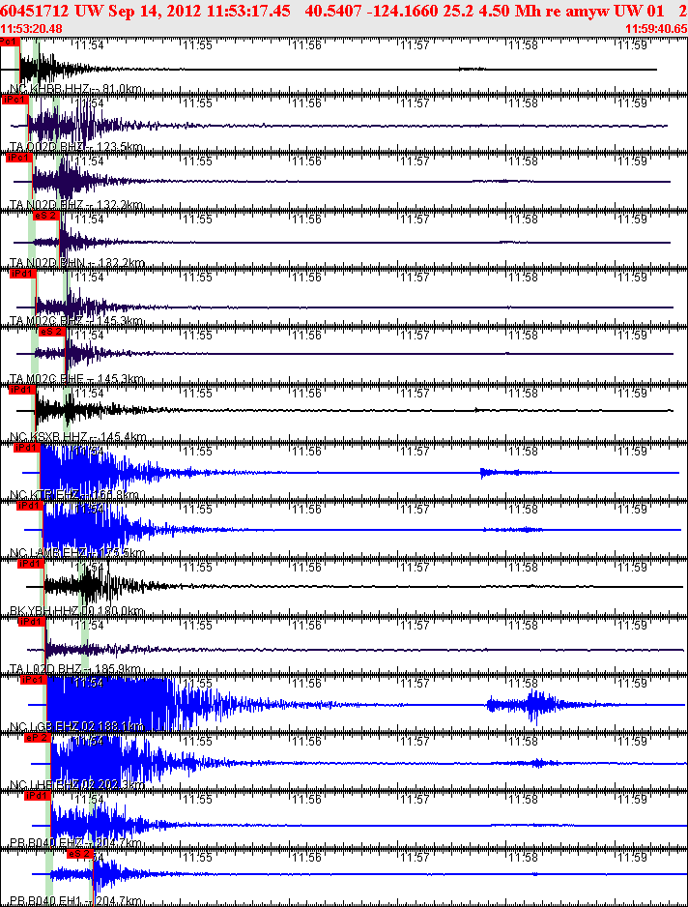Select the iPd1 pick flag on TA.M02C.BHZ trace
This screenshot has height=907, width=688.
point(22,273)
